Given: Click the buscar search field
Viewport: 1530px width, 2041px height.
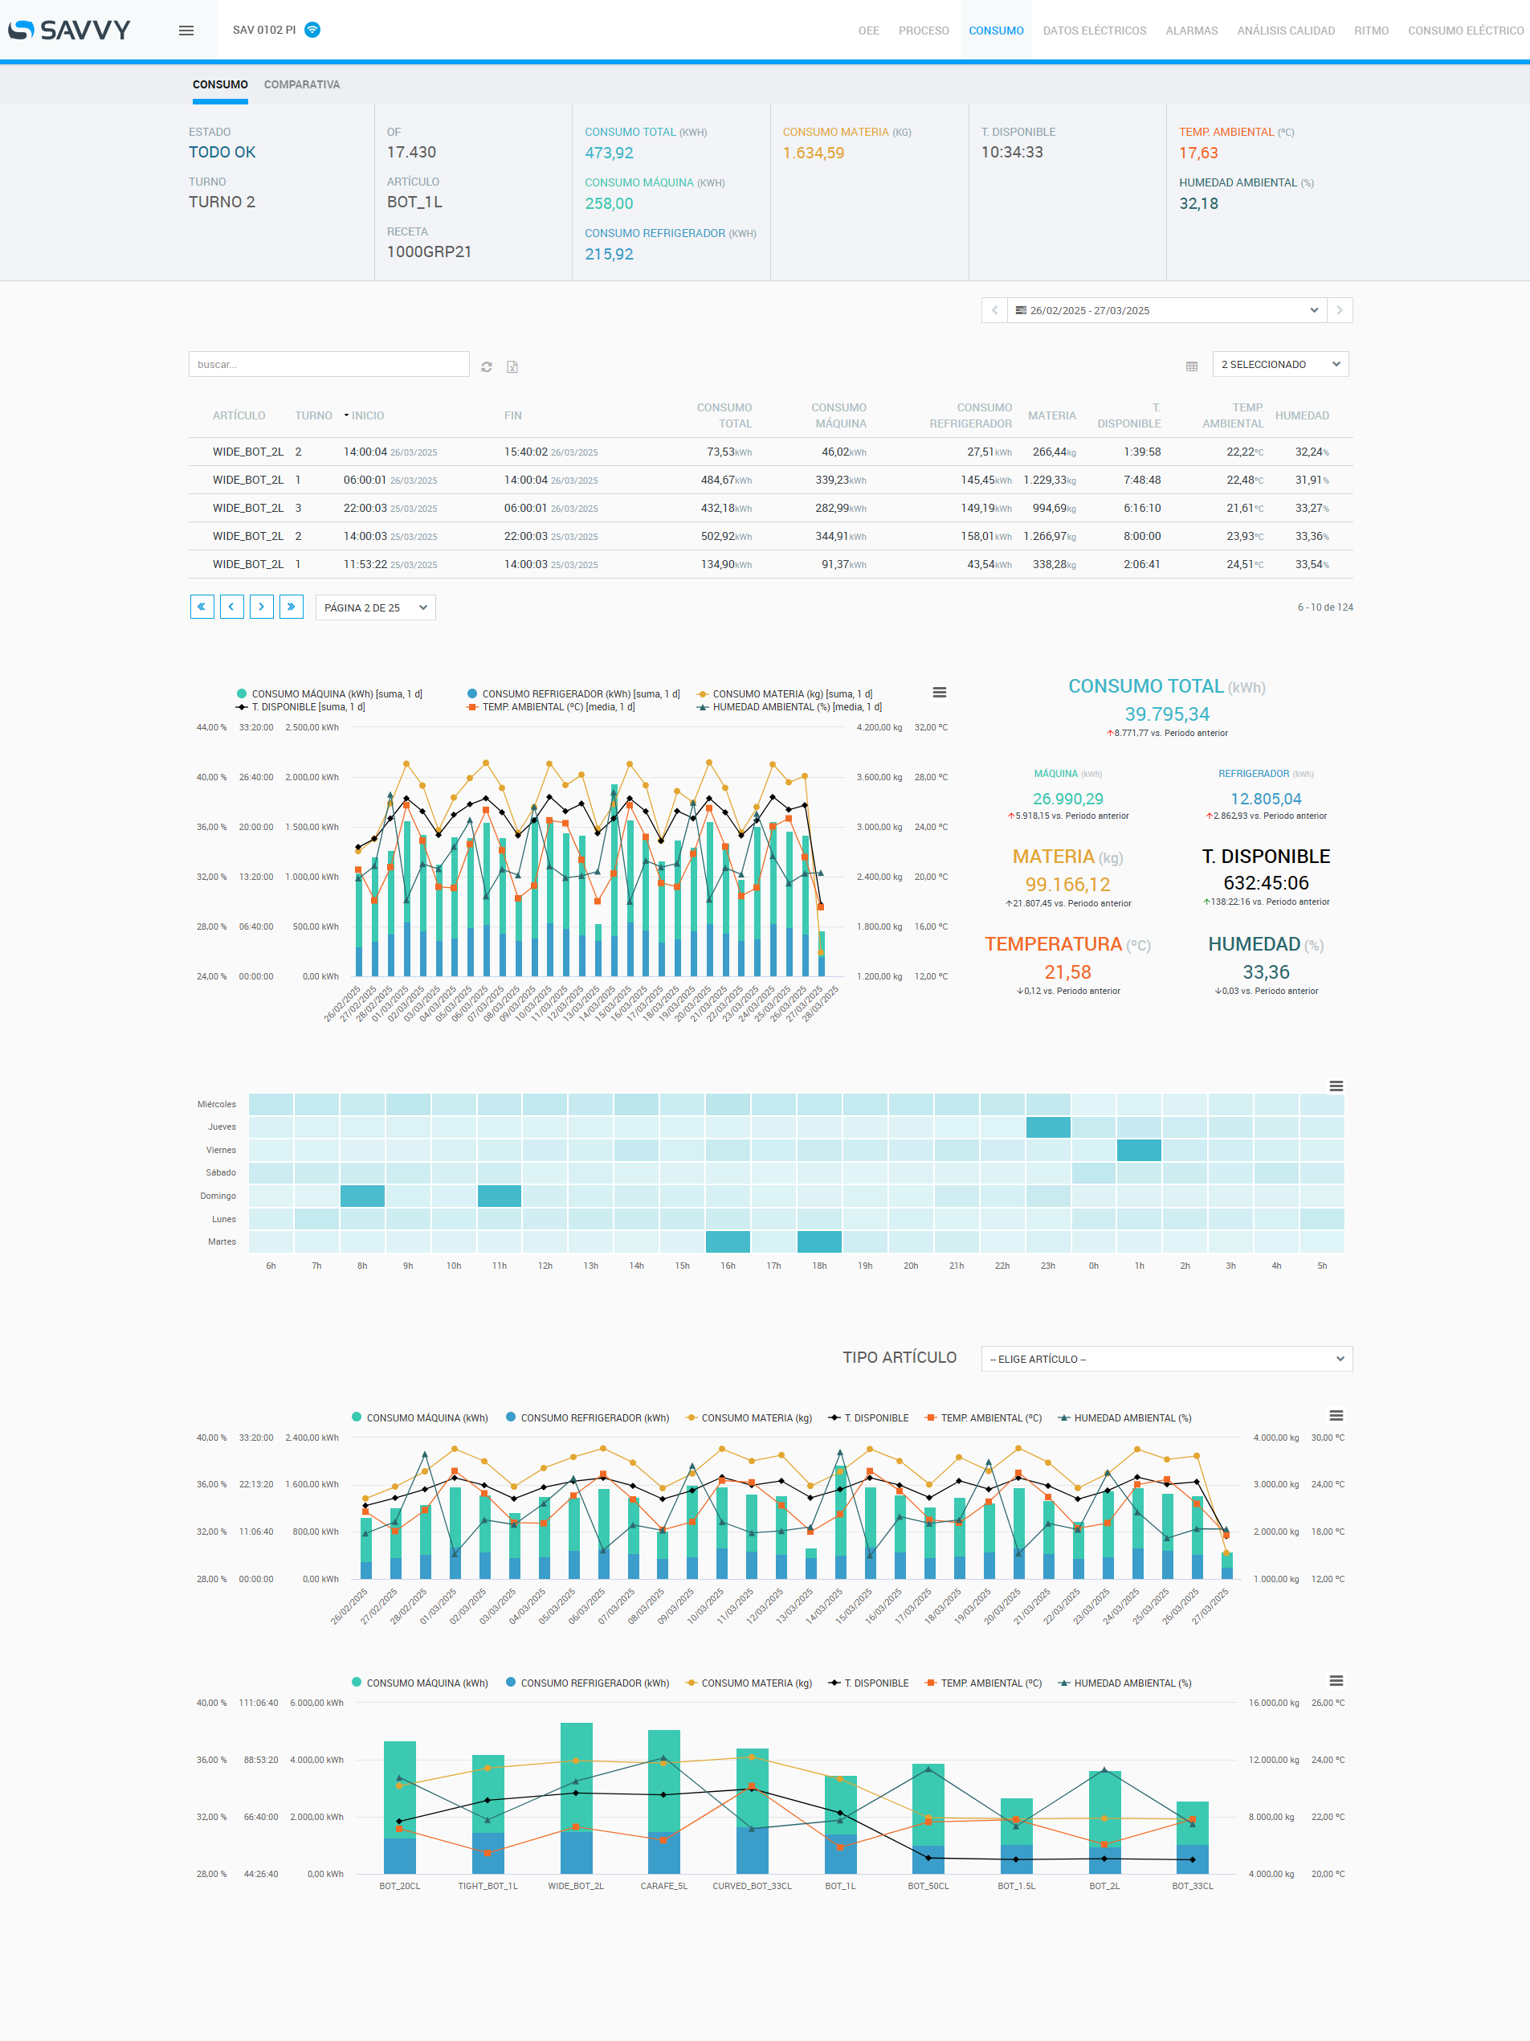Looking at the screenshot, I should pyautogui.click(x=328, y=365).
